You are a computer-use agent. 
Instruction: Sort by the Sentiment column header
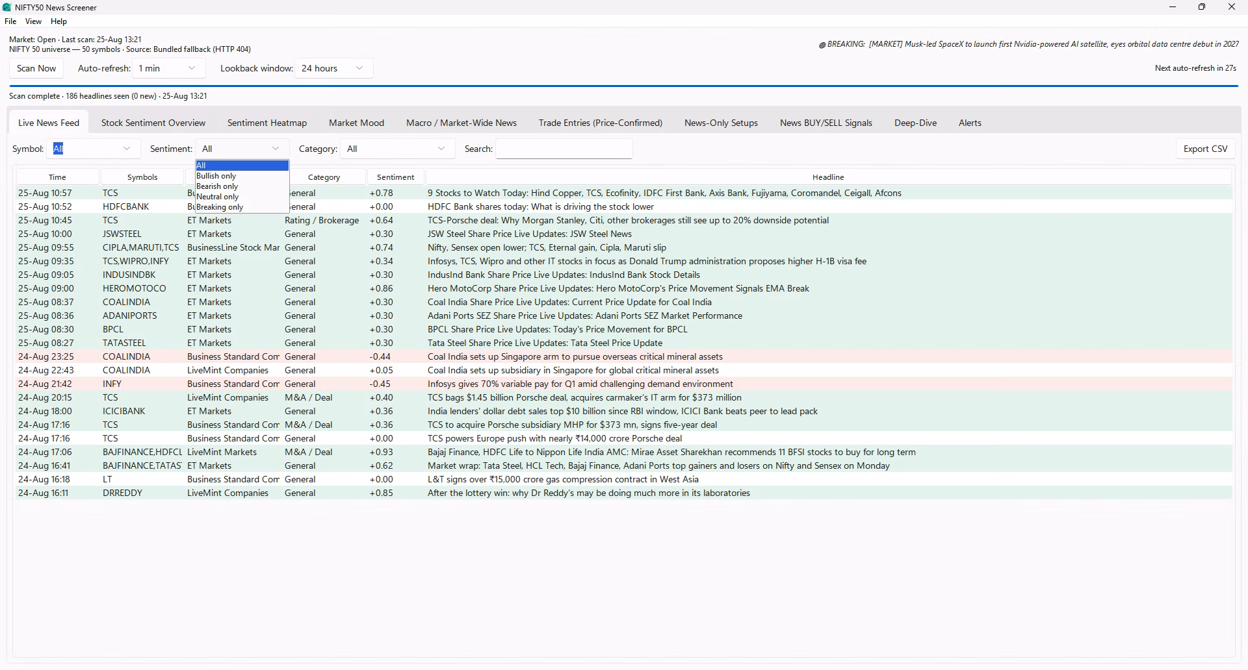pyautogui.click(x=395, y=177)
